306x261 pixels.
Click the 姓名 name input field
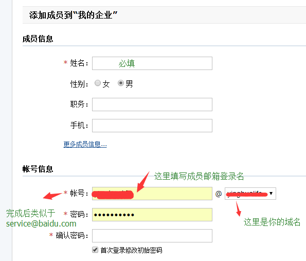tap(152, 63)
